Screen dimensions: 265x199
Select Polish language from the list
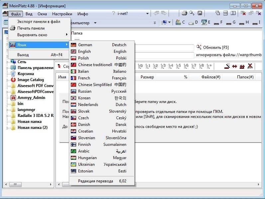point(102,58)
